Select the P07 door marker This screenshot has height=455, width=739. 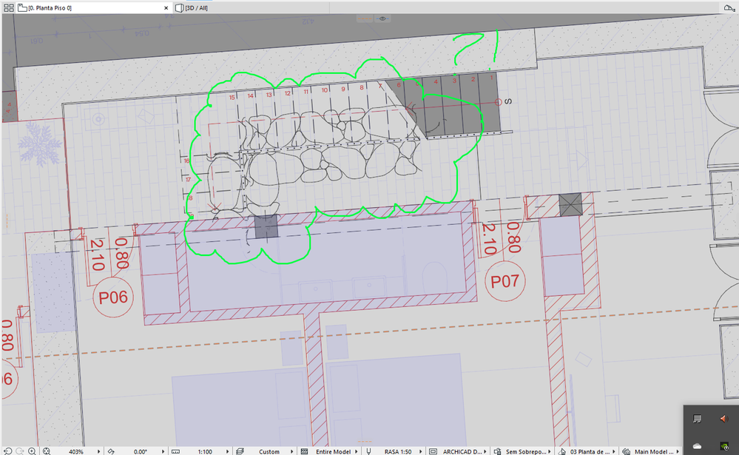(505, 281)
